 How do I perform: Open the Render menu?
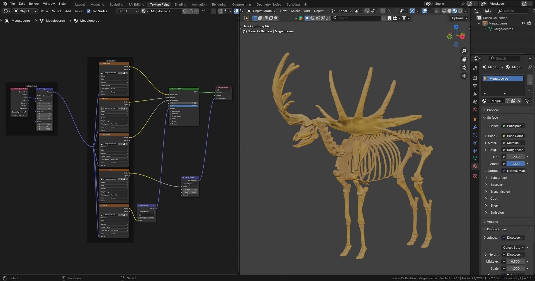pos(34,4)
